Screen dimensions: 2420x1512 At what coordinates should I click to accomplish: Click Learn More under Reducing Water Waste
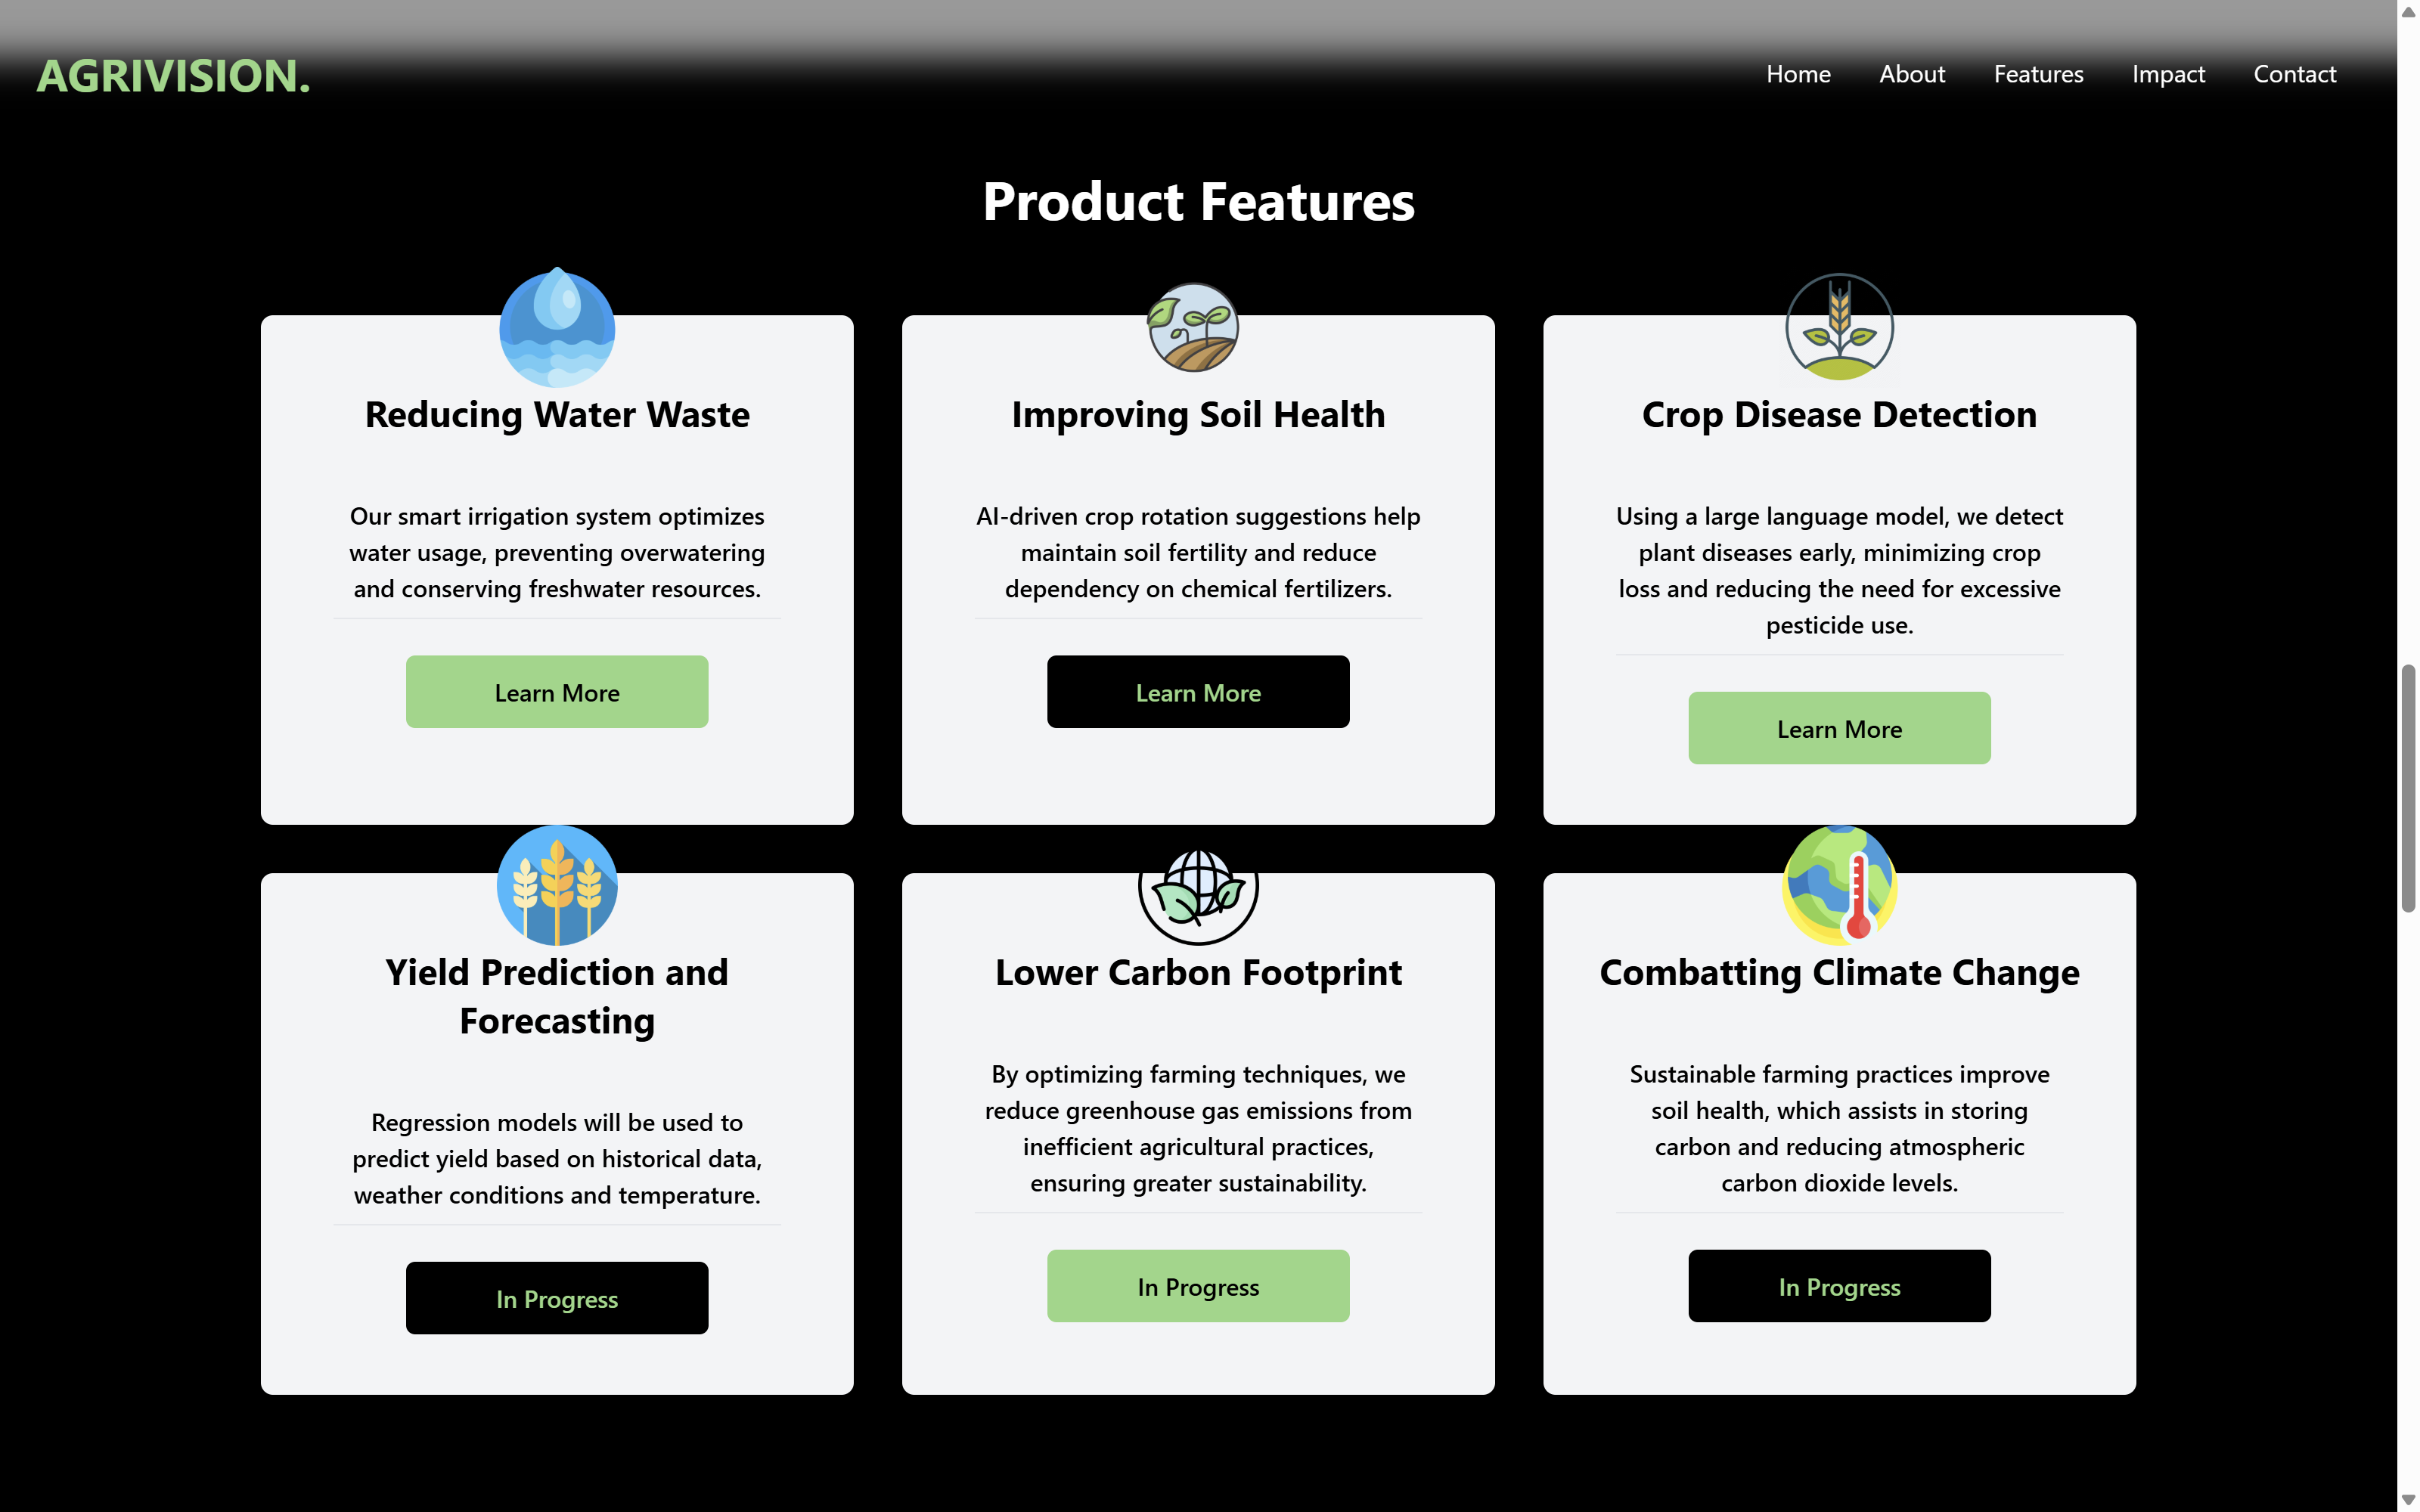[557, 692]
